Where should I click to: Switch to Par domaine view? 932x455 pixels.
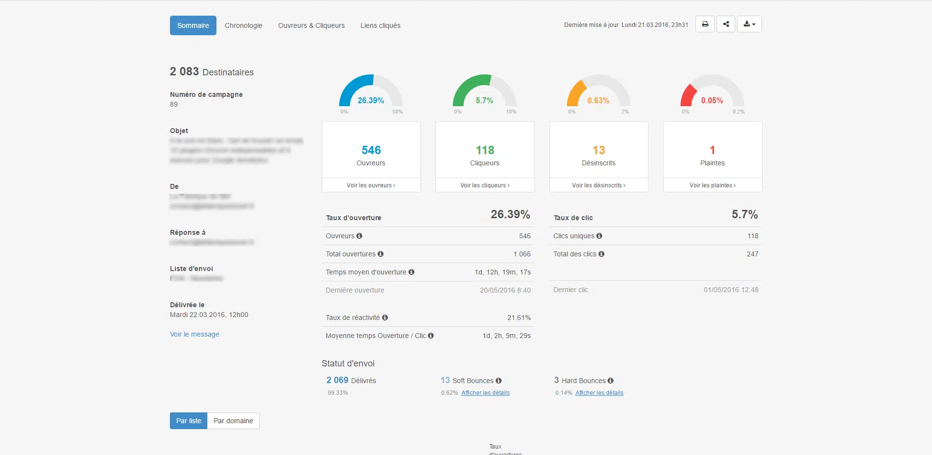(233, 421)
